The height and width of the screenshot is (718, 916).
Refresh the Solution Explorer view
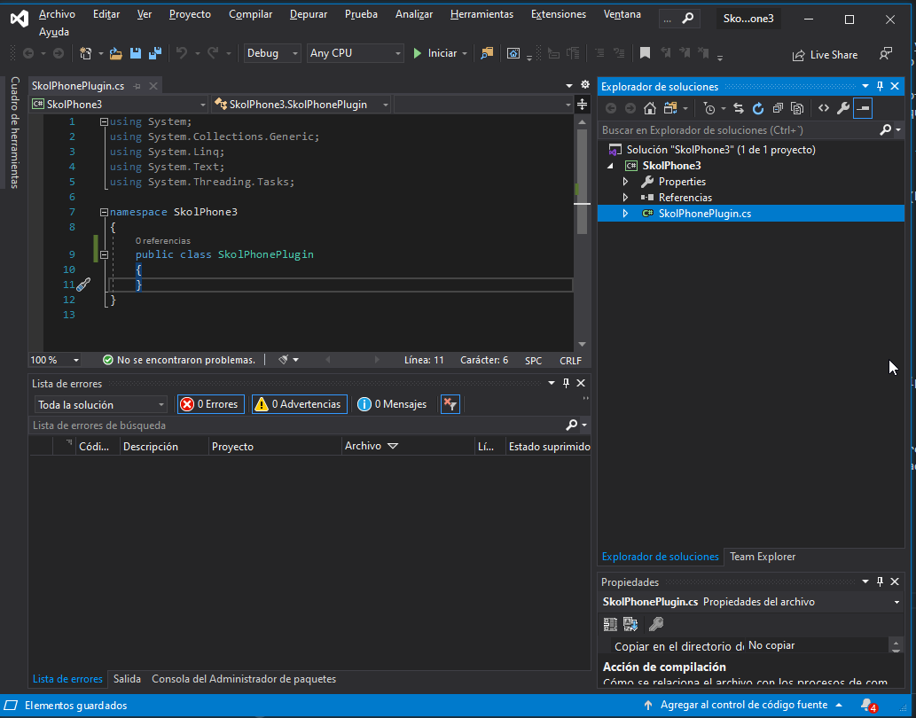click(758, 109)
